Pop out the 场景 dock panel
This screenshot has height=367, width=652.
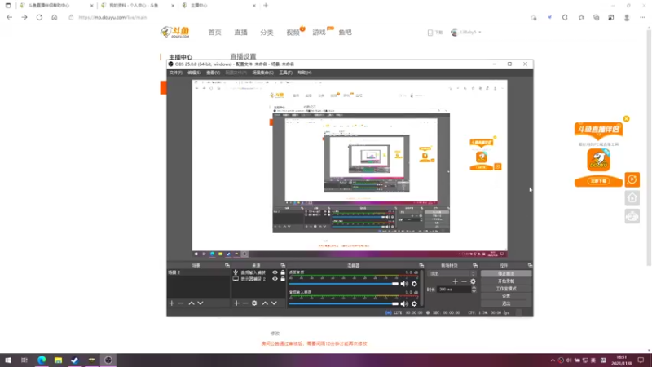coord(227,265)
